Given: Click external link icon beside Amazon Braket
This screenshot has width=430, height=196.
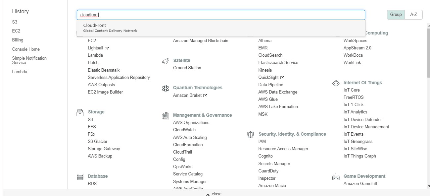Looking at the screenshot, I should (x=205, y=96).
